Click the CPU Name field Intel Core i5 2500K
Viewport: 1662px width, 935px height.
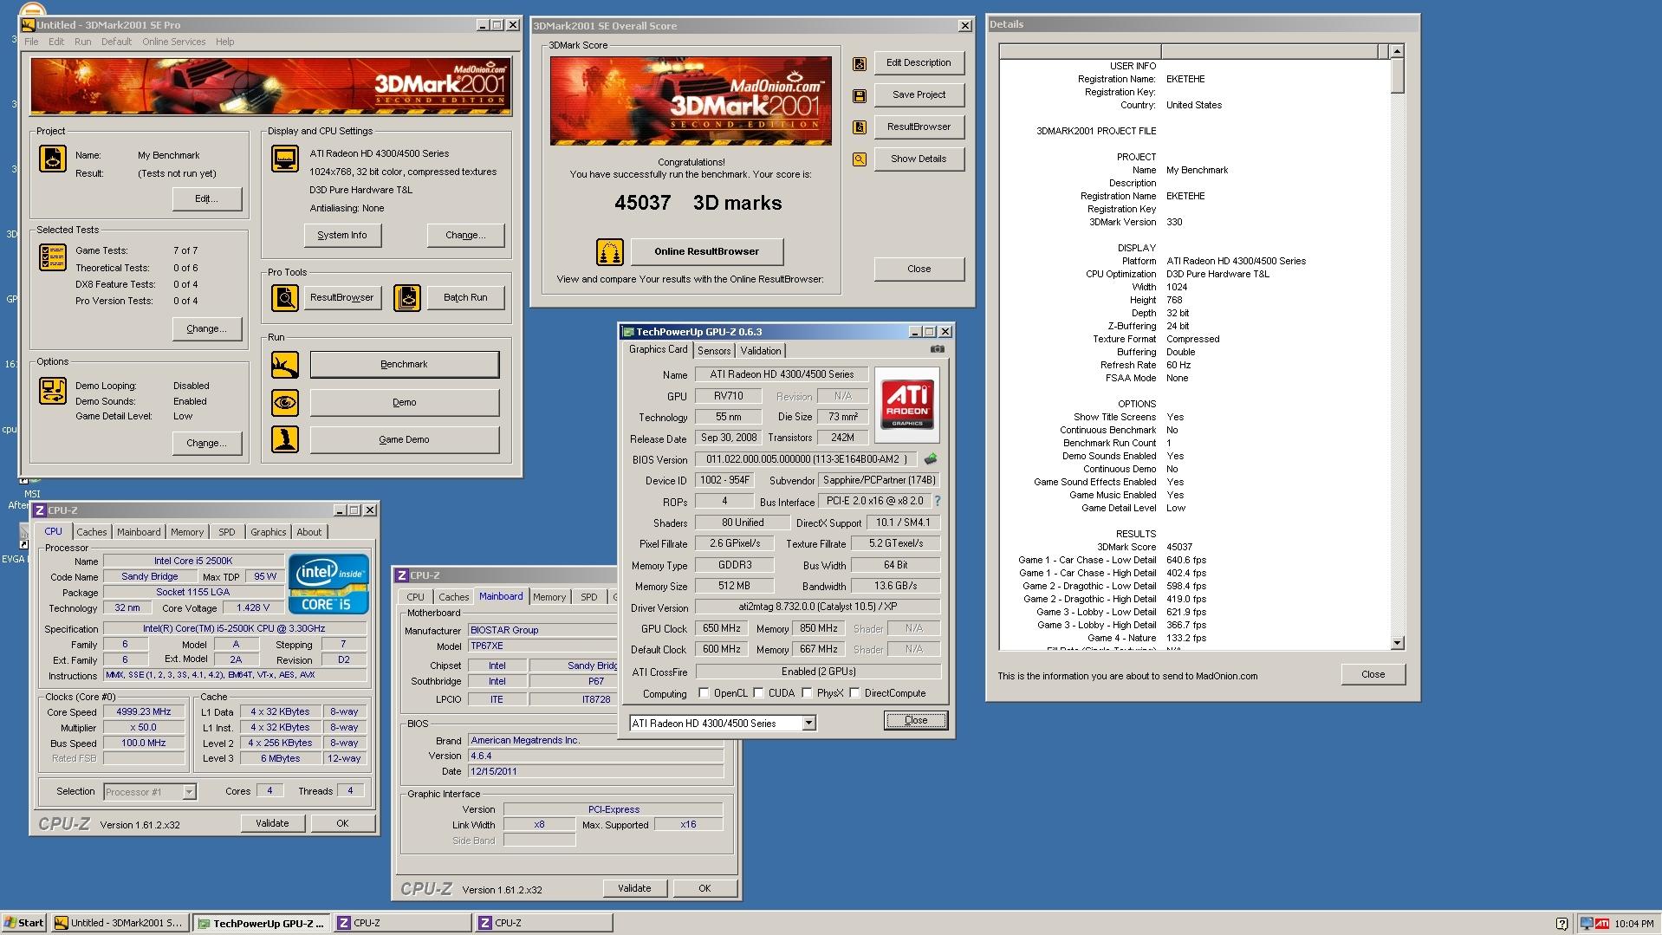193,561
